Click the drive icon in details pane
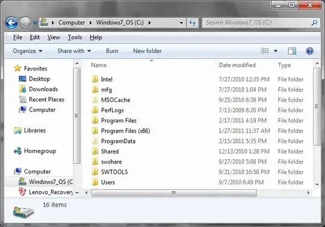Image resolution: width=325 pixels, height=227 pixels. (x=23, y=212)
